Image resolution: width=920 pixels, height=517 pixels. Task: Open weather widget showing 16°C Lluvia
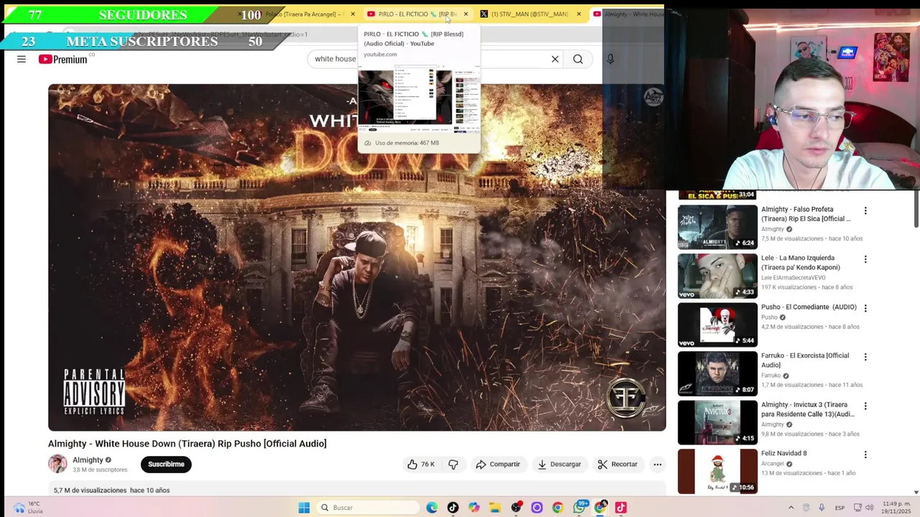[27, 508]
